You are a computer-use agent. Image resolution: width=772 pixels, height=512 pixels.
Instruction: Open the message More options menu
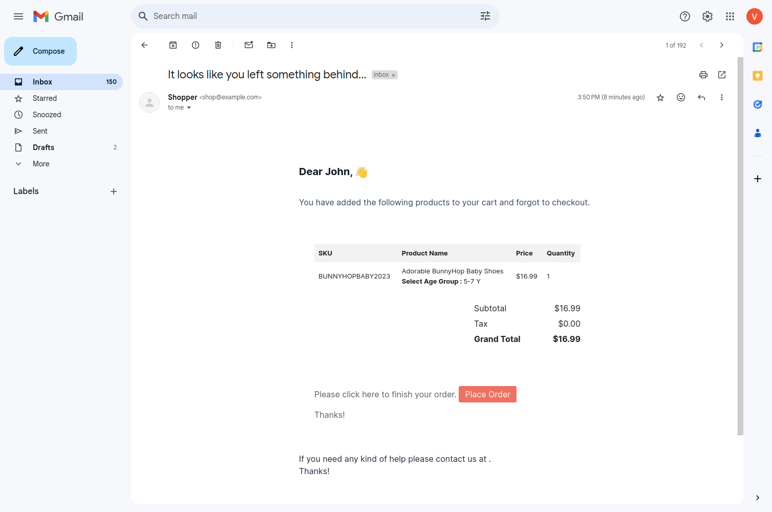click(722, 97)
